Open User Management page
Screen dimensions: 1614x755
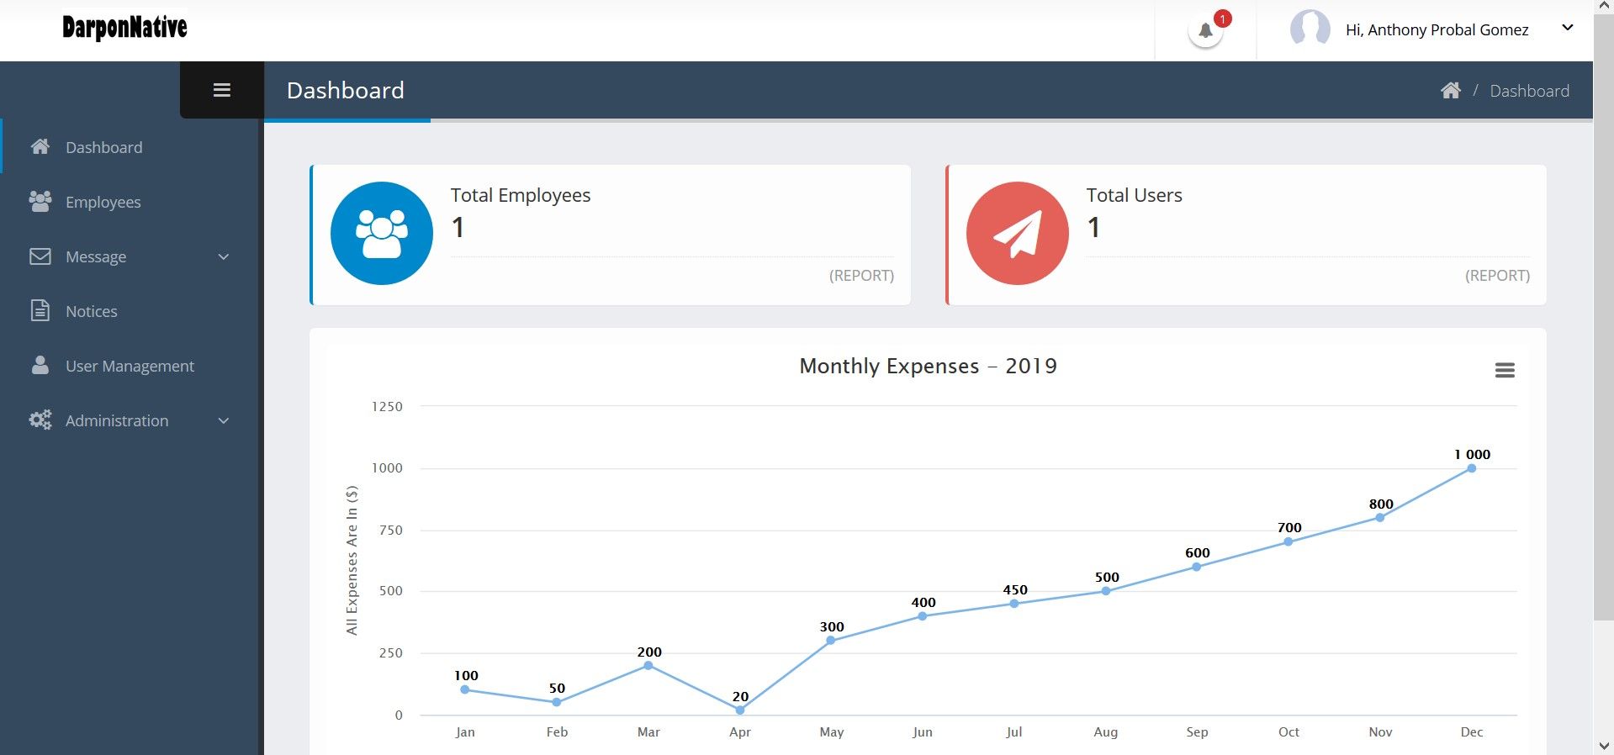coord(130,366)
